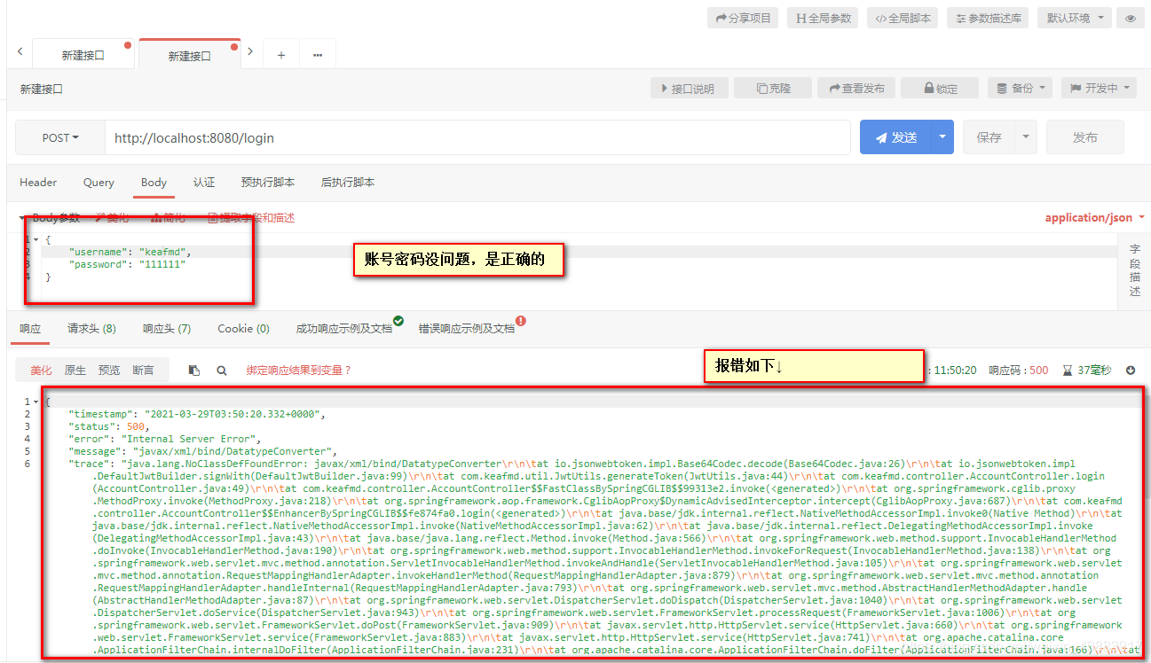Open 接口说明 interface description
This screenshot has width=1151, height=663.
coord(689,89)
